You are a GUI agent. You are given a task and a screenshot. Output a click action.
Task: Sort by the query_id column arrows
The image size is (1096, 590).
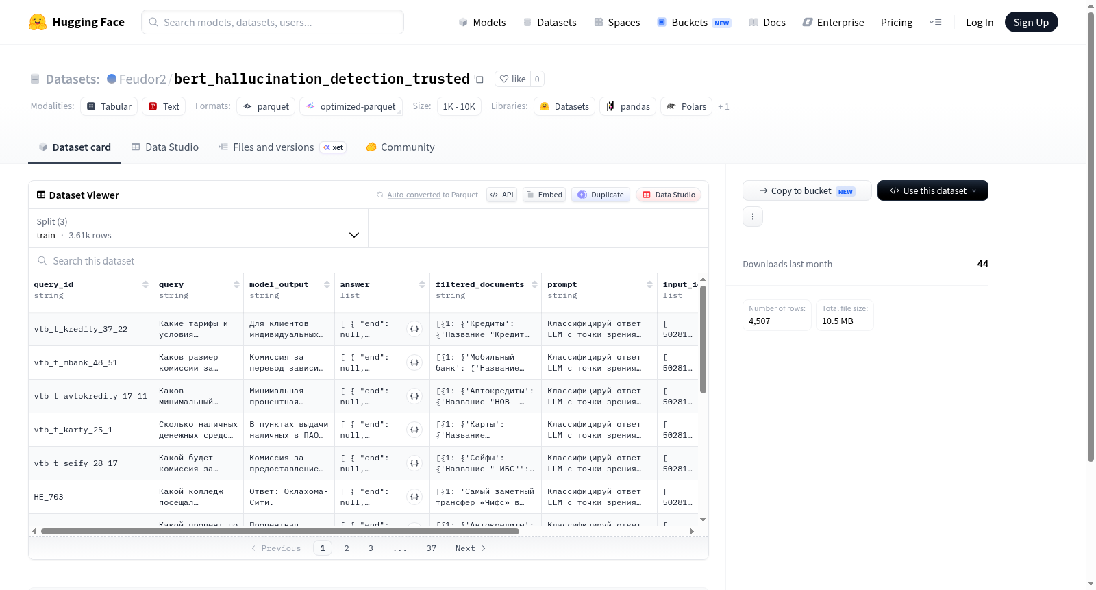pyautogui.click(x=145, y=284)
